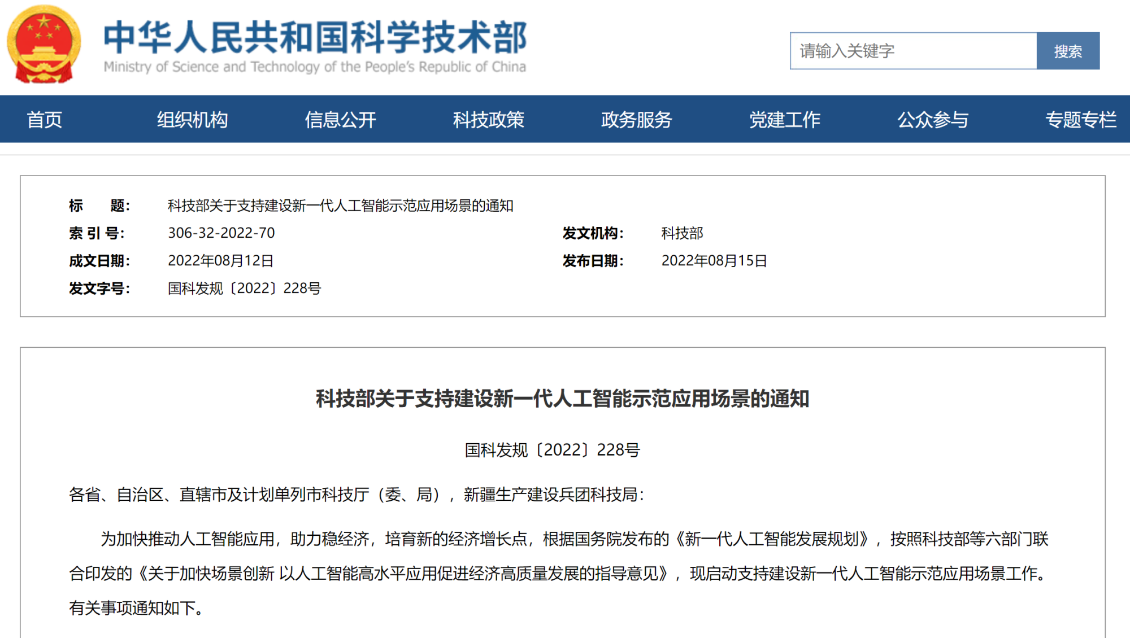Screen dimensions: 1130x638
Task: Click the national emblem logo
Action: point(44,44)
